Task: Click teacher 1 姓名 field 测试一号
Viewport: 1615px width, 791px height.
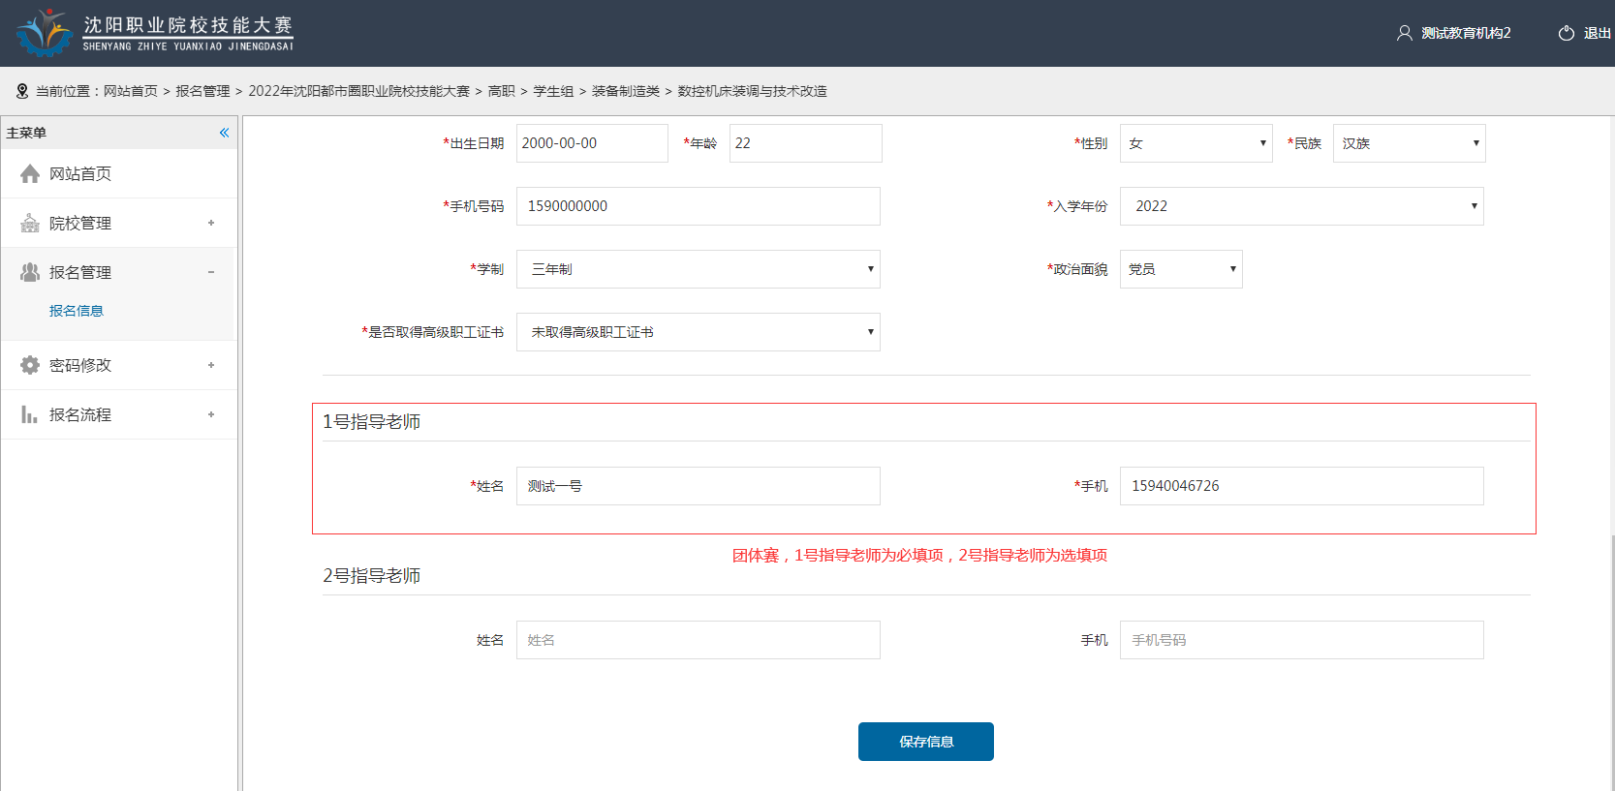Action: pos(698,486)
